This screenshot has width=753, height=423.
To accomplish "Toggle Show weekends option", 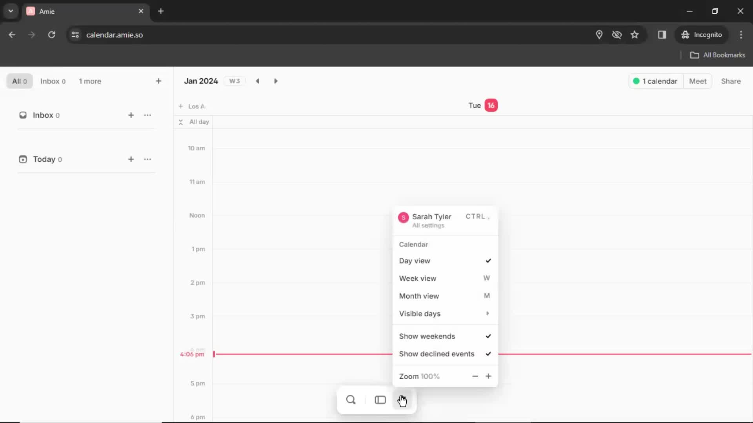I will point(443,336).
